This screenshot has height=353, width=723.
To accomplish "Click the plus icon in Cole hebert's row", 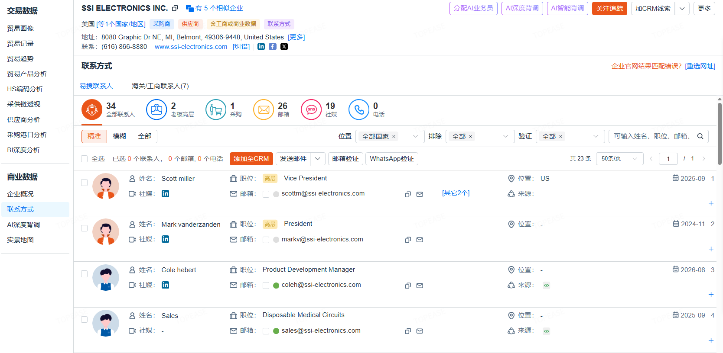I will [711, 295].
